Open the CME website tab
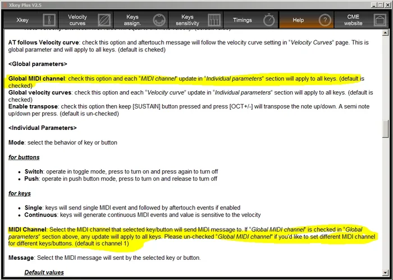Image resolution: width=393 pixels, height=280 pixels. tap(362, 20)
